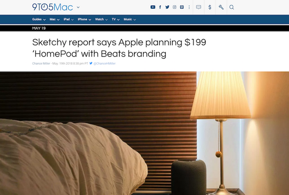Visit the @ChanceHMiller Twitter handle link

[x=105, y=64]
